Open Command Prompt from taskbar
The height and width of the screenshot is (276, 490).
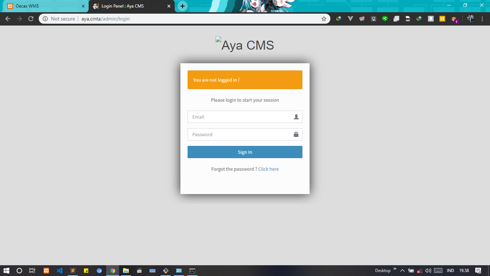(x=192, y=271)
